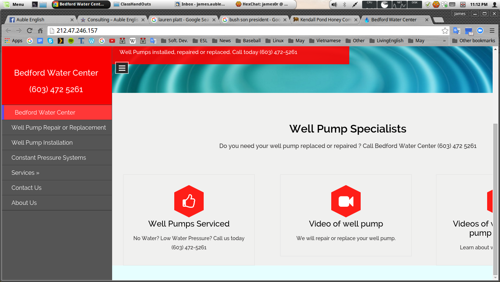
Task: Open the Apps bookmarks shortcut
Action: pos(14,41)
